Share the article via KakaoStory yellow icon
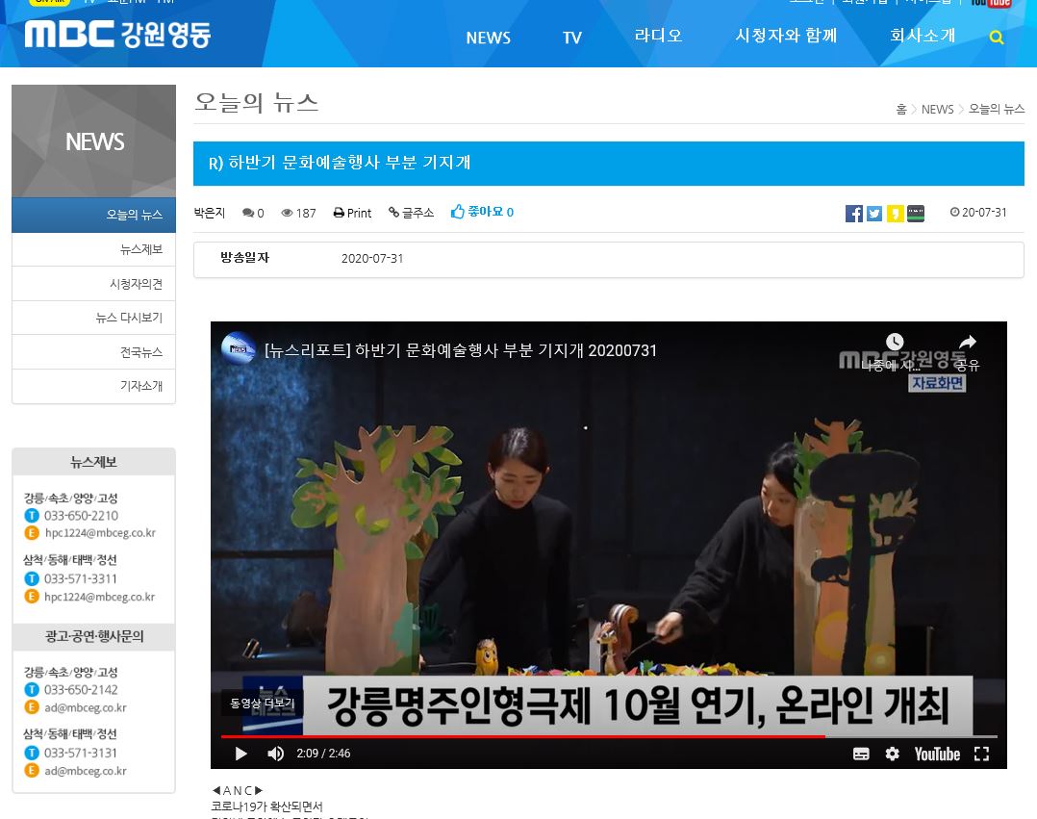This screenshot has height=819, width=1037. [895, 213]
